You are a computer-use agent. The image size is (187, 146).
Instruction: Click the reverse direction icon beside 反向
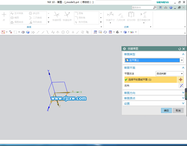[x=181, y=86]
